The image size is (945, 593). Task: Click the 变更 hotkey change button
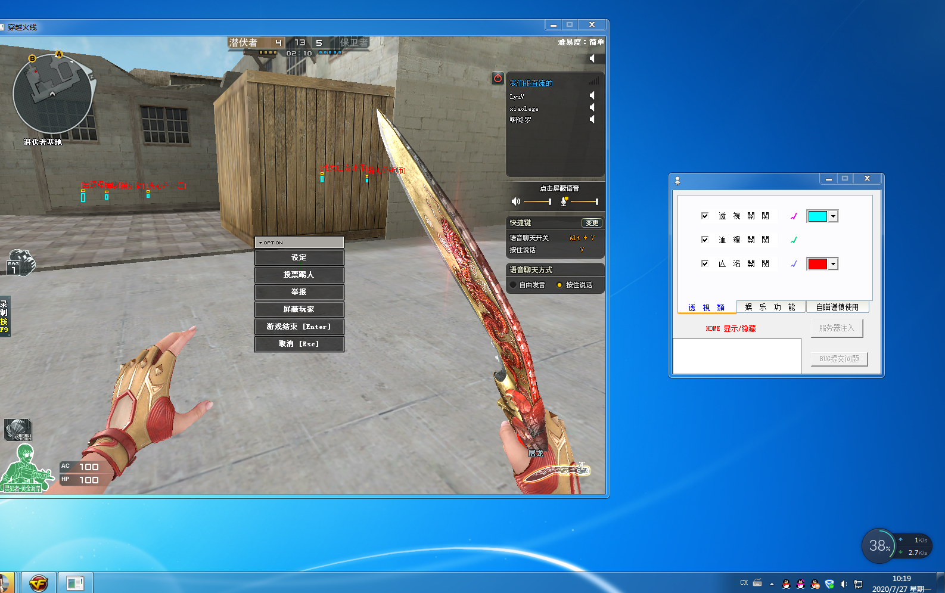coord(592,222)
